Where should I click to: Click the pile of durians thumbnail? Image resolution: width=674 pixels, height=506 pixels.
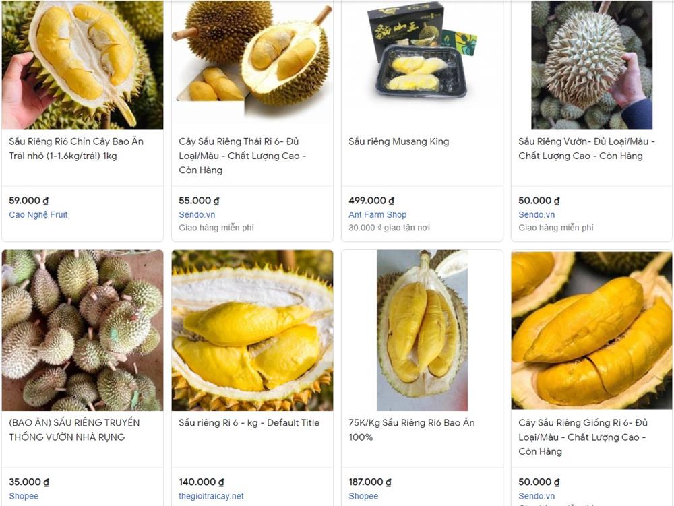pyautogui.click(x=82, y=330)
